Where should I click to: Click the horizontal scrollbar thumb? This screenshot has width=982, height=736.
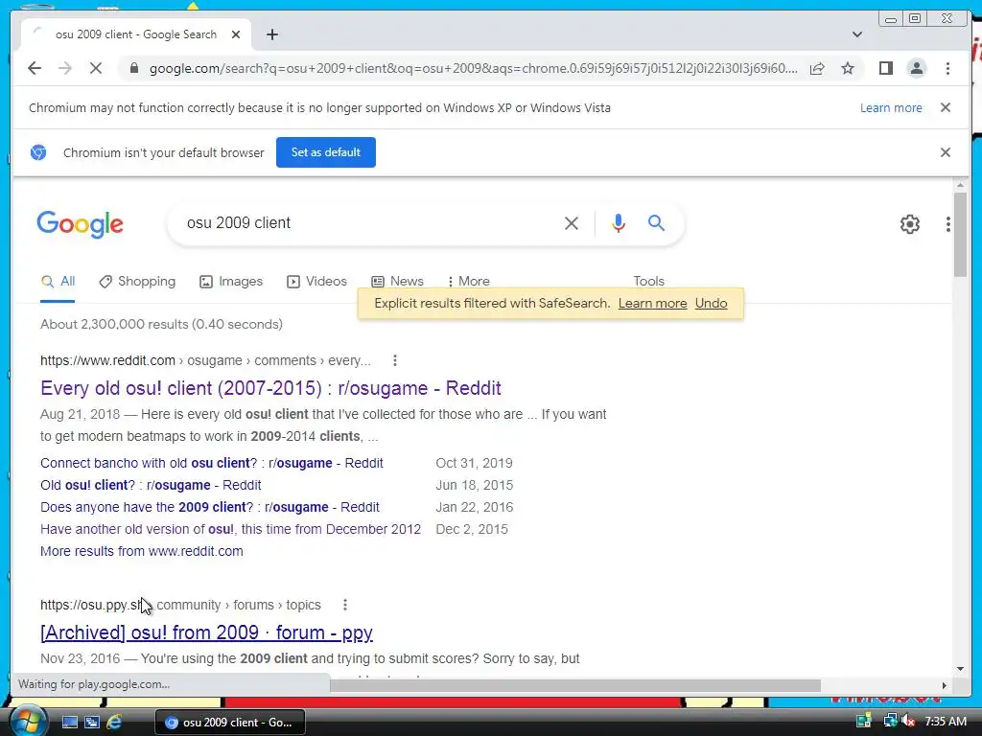[x=575, y=685]
